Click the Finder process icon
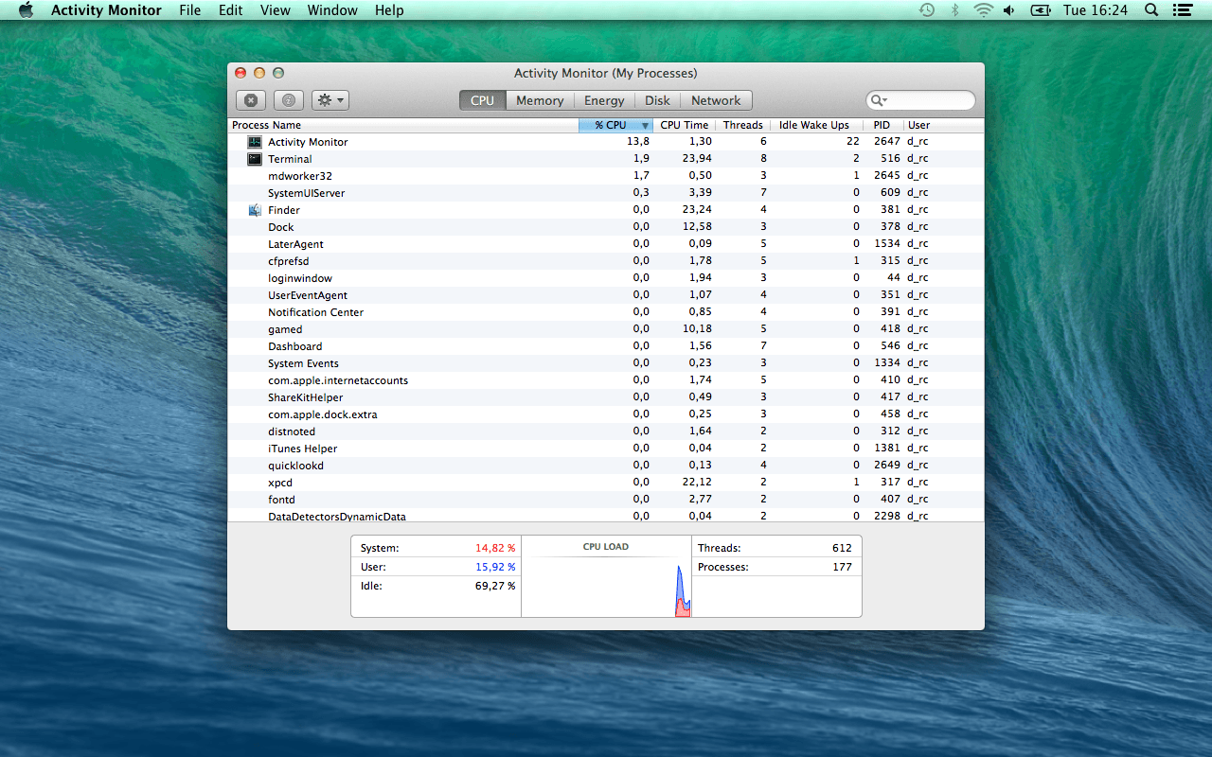This screenshot has width=1212, height=757. coord(255,210)
